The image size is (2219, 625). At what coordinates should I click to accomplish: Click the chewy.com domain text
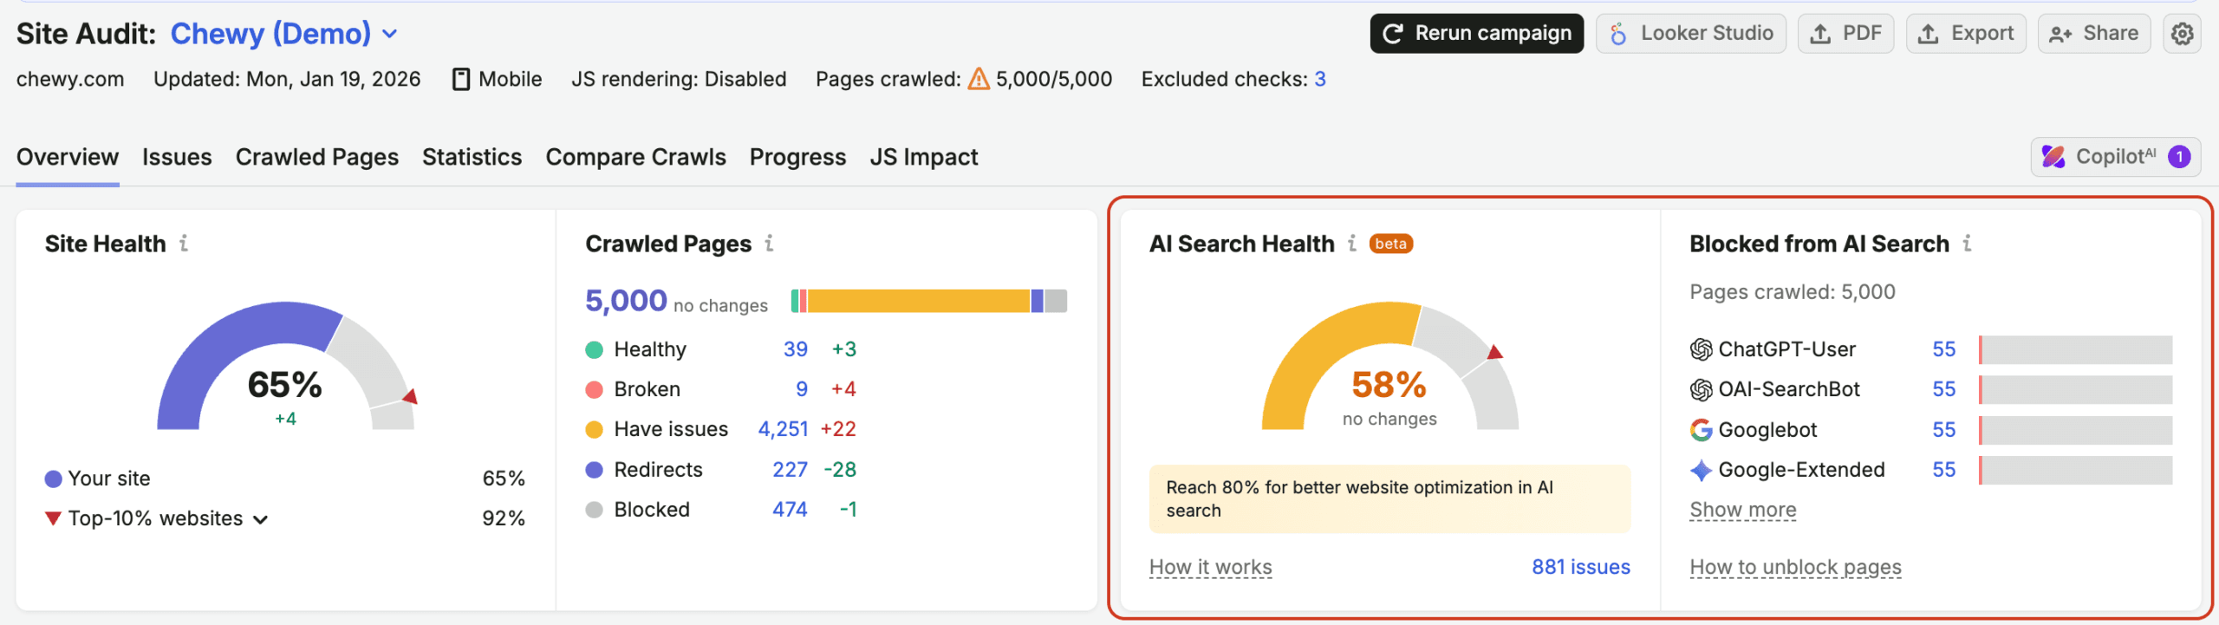pos(70,79)
